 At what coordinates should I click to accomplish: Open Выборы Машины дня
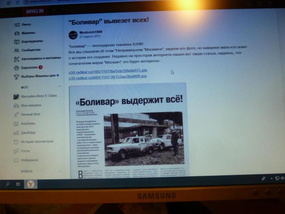click(37, 76)
